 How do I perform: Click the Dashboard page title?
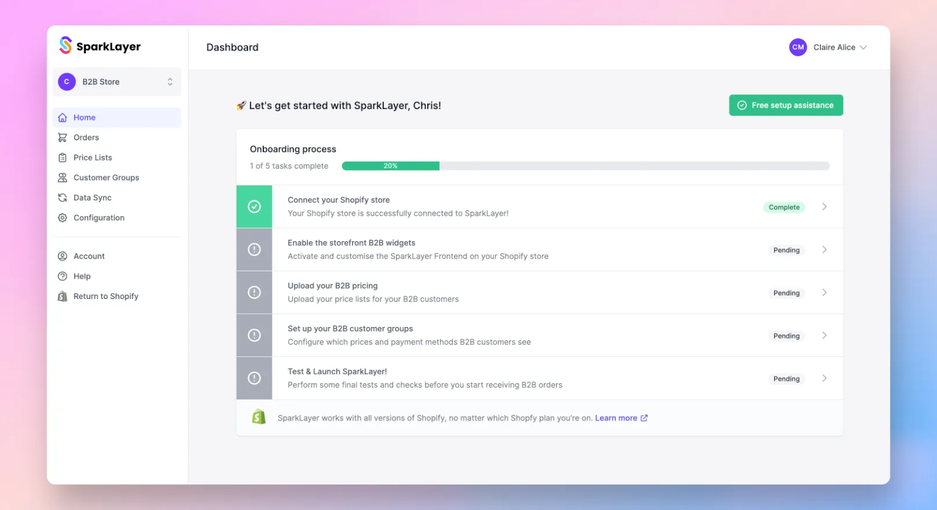pyautogui.click(x=233, y=48)
